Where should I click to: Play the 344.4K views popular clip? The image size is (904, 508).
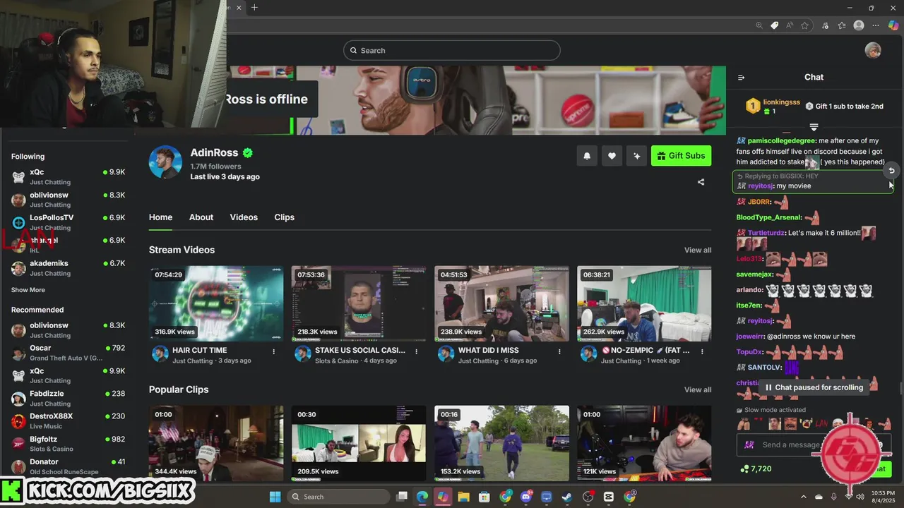click(216, 443)
